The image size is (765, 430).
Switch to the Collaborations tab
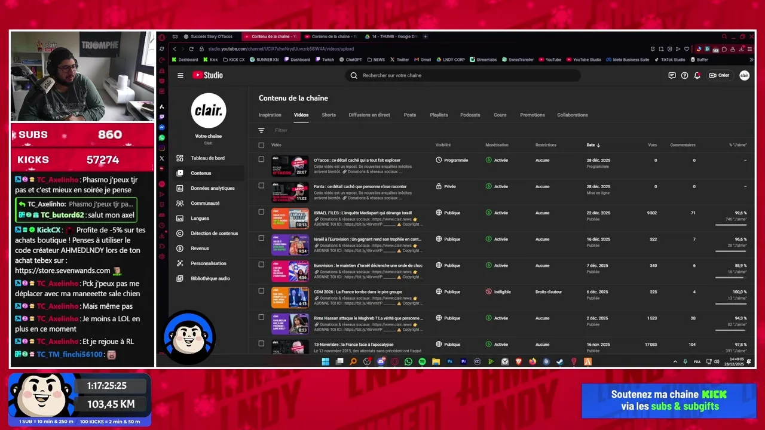tap(573, 115)
